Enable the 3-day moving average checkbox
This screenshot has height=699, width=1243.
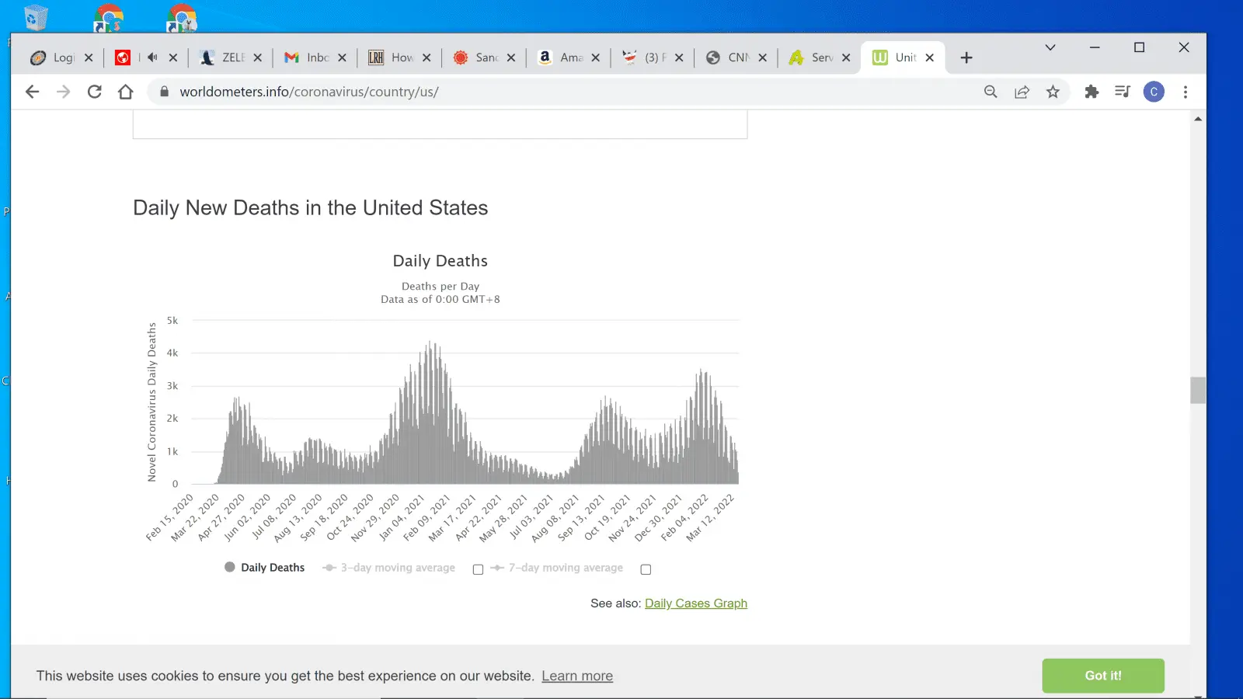coord(478,569)
